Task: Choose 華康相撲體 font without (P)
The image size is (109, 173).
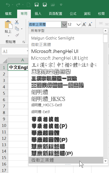Action: pyautogui.click(x=66, y=119)
